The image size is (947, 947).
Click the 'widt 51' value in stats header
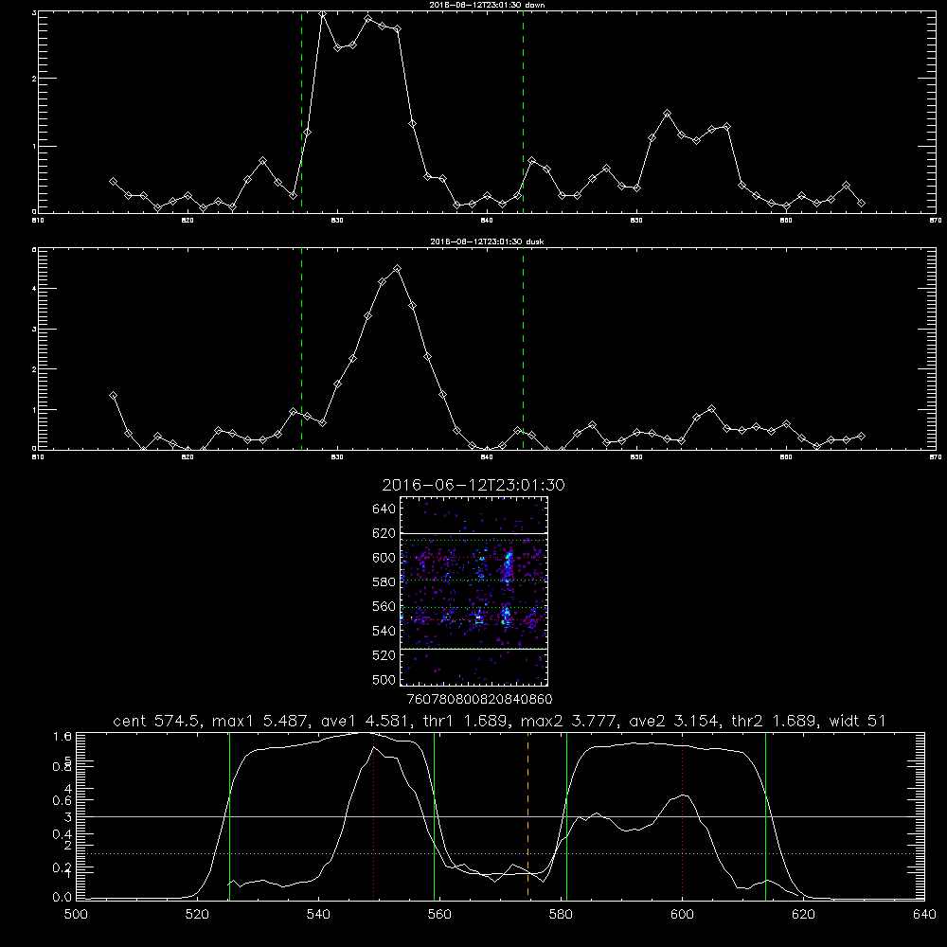[x=858, y=721]
